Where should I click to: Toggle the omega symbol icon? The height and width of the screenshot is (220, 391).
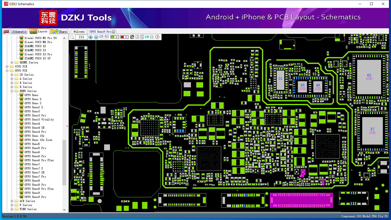(152, 37)
